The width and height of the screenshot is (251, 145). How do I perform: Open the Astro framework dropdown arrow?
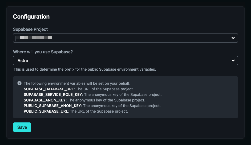(x=233, y=61)
